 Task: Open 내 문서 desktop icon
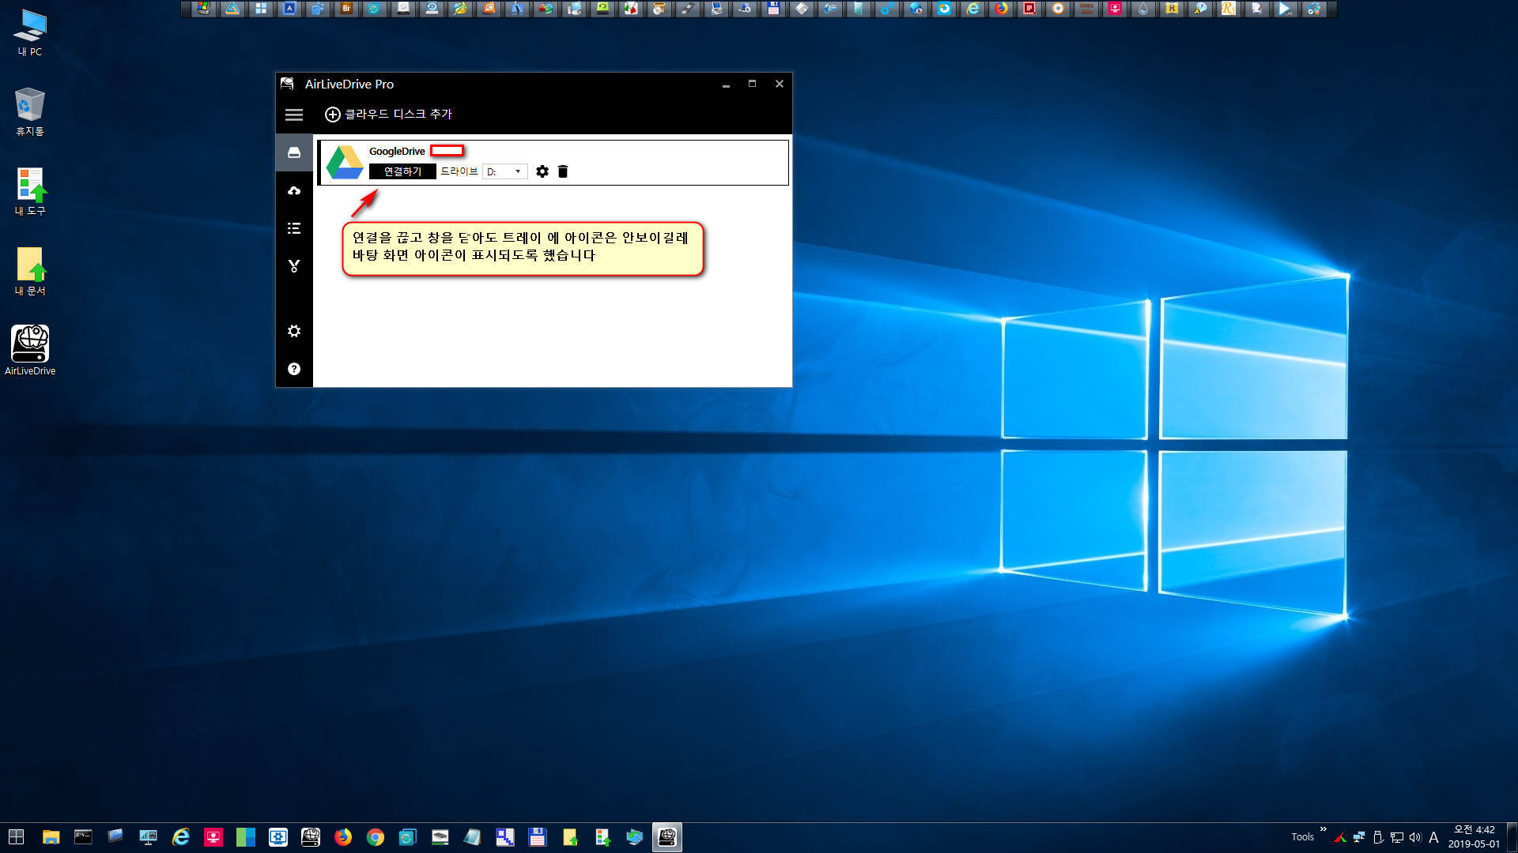tap(30, 272)
